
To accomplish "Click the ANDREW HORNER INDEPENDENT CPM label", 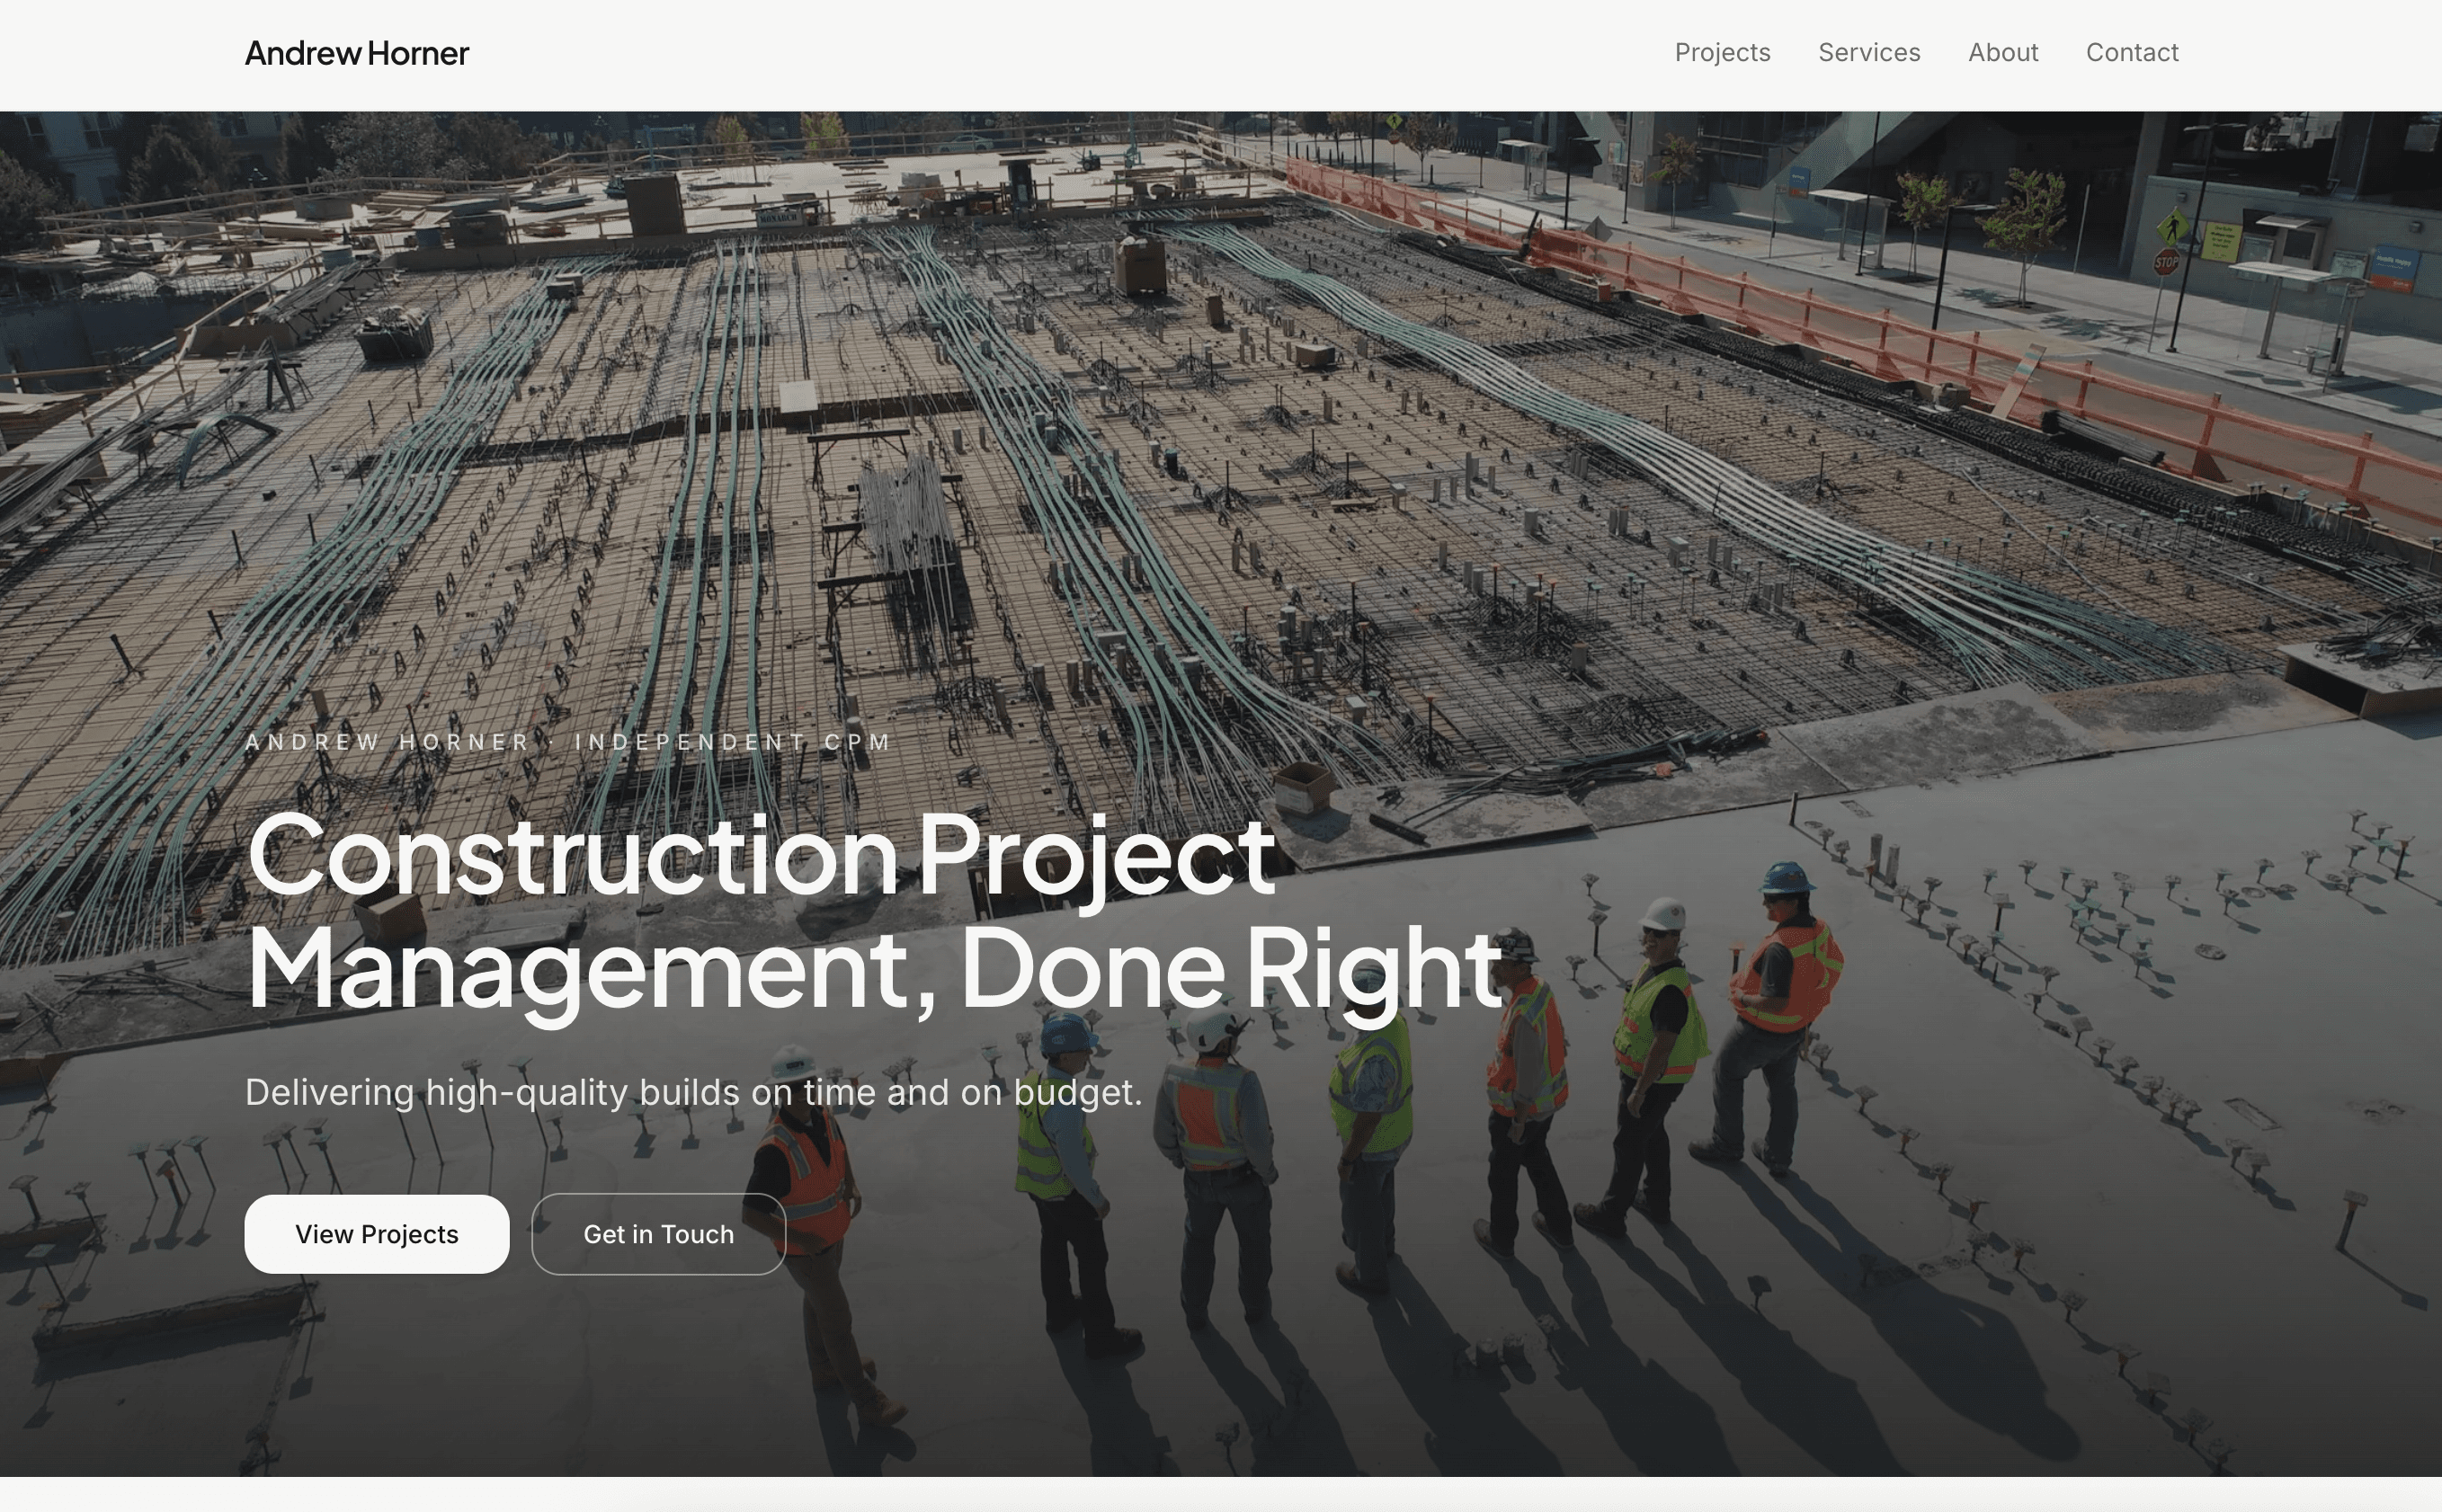I will [x=567, y=742].
